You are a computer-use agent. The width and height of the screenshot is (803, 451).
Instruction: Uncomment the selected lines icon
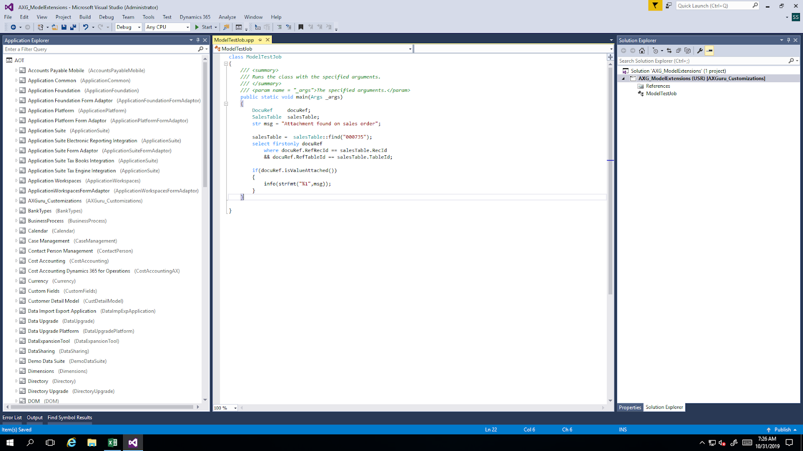[288, 27]
